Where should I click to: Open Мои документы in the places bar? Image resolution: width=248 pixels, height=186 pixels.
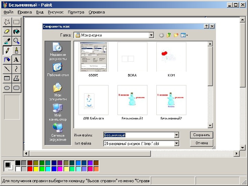coord(58,92)
